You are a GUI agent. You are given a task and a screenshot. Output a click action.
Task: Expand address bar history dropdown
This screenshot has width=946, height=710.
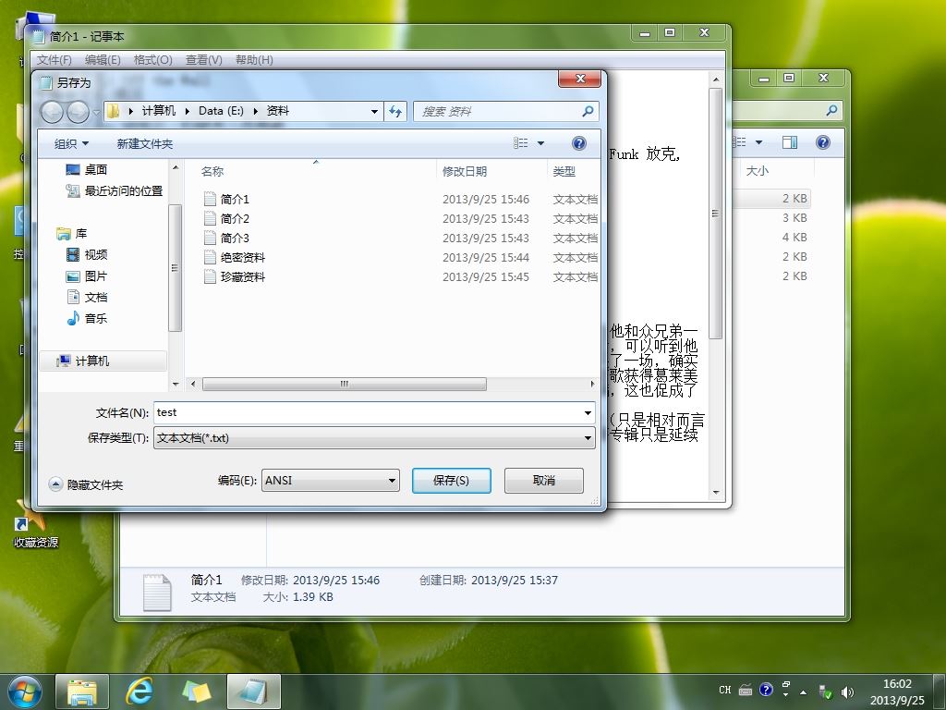pos(374,111)
